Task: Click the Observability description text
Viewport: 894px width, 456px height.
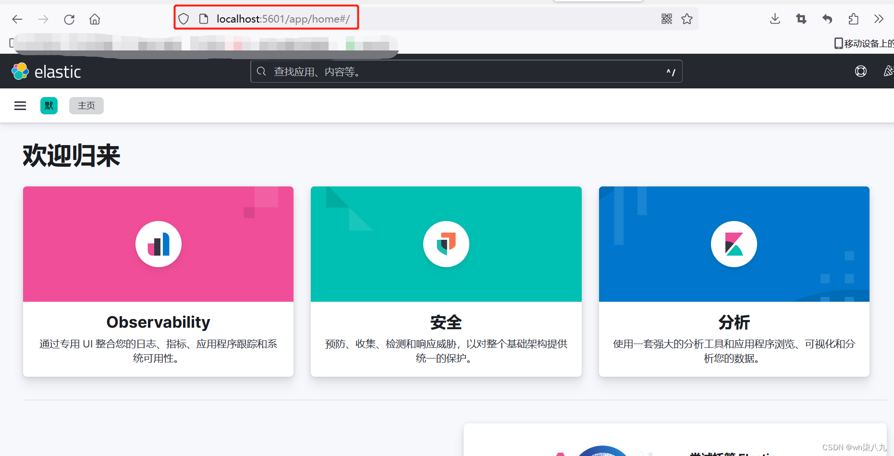Action: [158, 351]
